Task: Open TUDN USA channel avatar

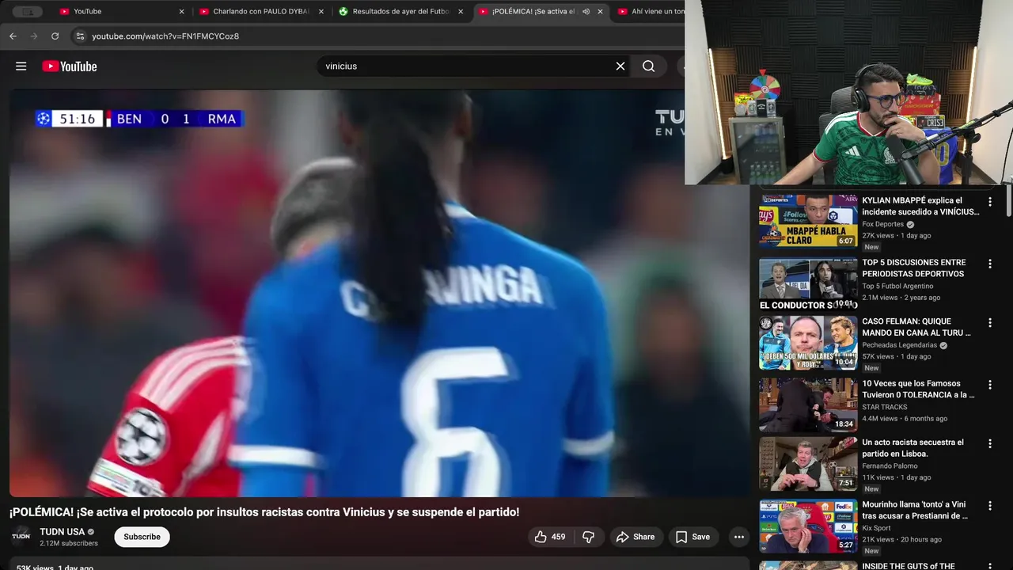Action: pos(21,536)
